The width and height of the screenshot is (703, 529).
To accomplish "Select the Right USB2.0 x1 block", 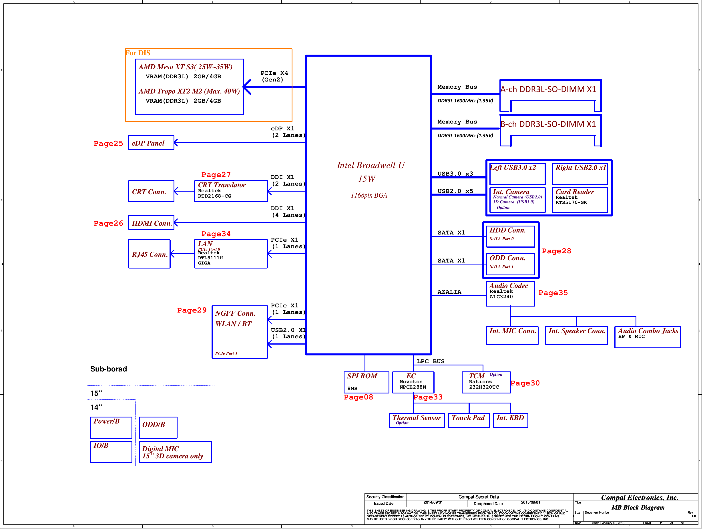I will [580, 174].
